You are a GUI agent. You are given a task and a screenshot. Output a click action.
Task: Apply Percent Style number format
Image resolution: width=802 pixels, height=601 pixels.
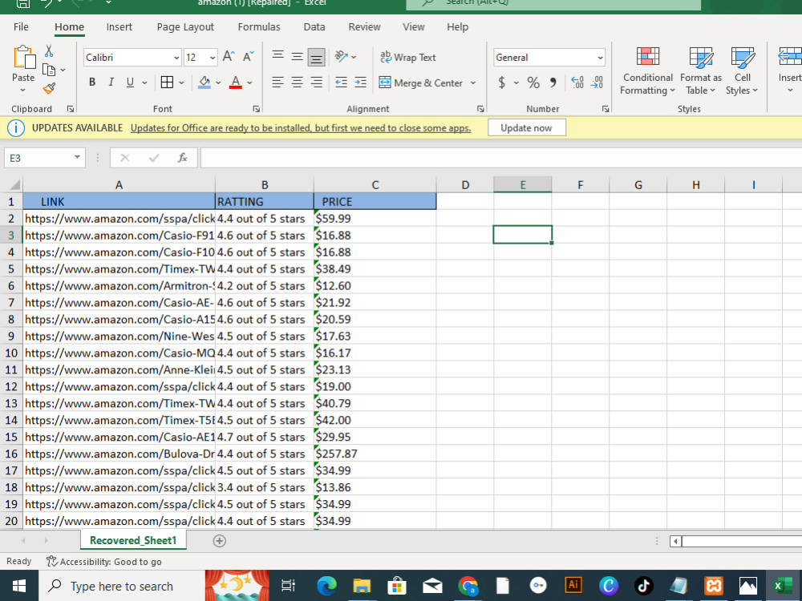click(x=533, y=83)
